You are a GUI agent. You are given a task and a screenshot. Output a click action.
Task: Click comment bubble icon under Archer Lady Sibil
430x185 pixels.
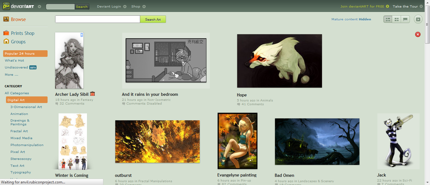(x=57, y=104)
